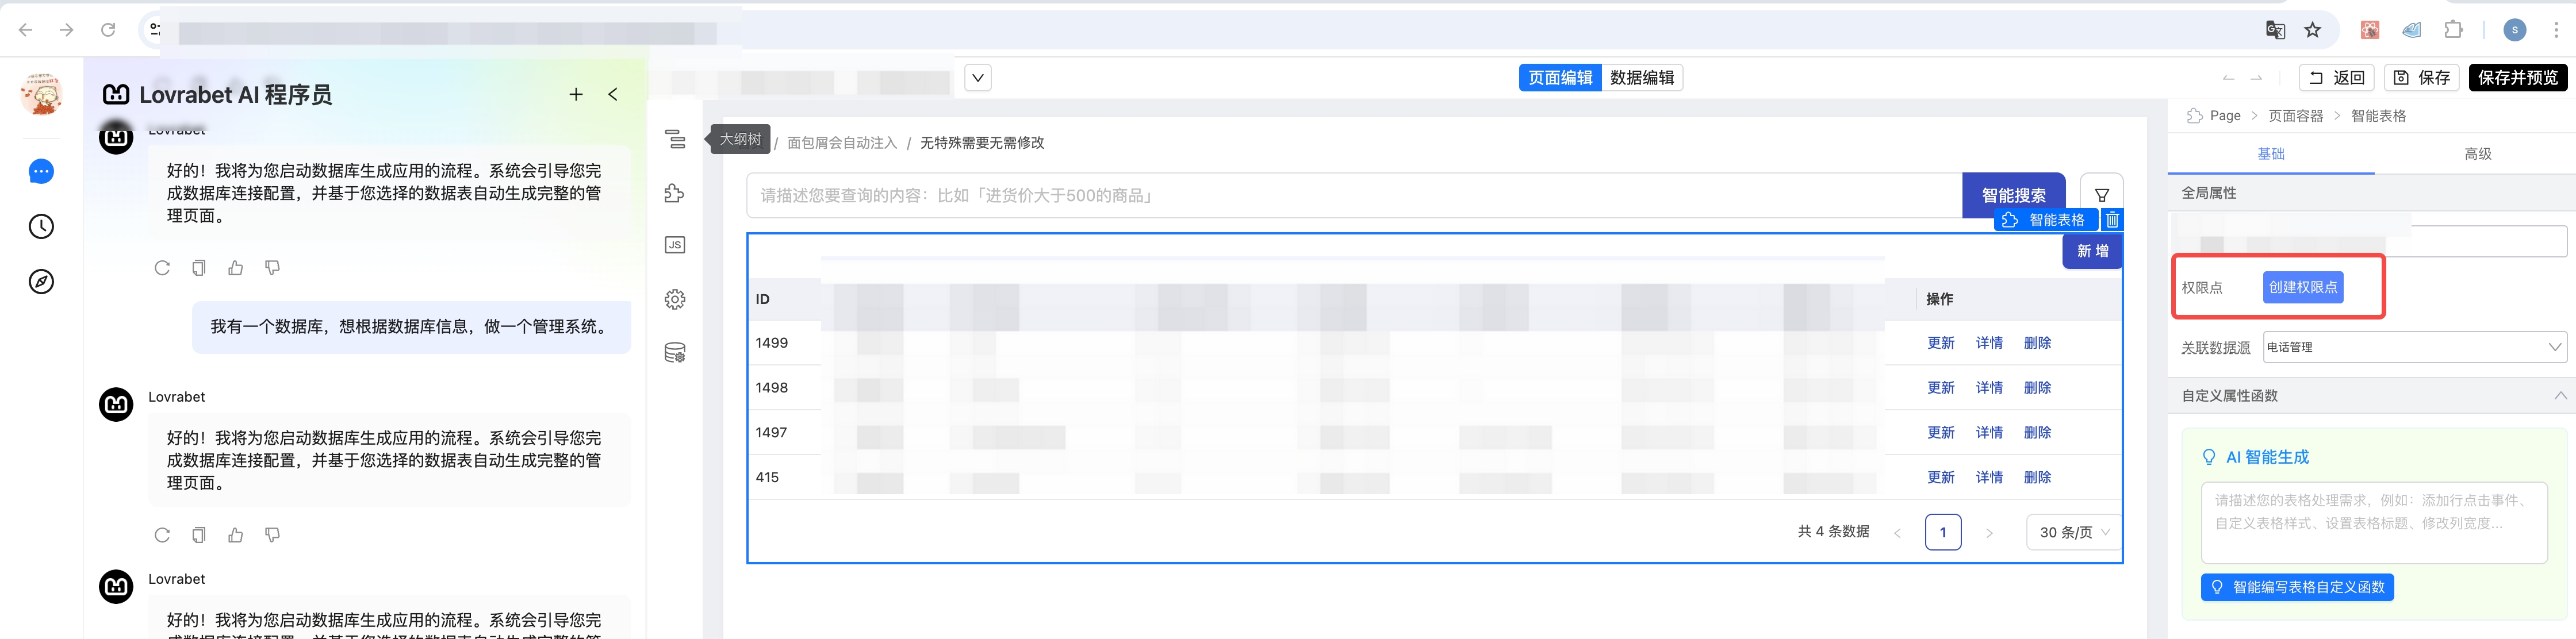Screen dimensions: 2576x639
Task: Go to next page of table
Action: [1989, 533]
